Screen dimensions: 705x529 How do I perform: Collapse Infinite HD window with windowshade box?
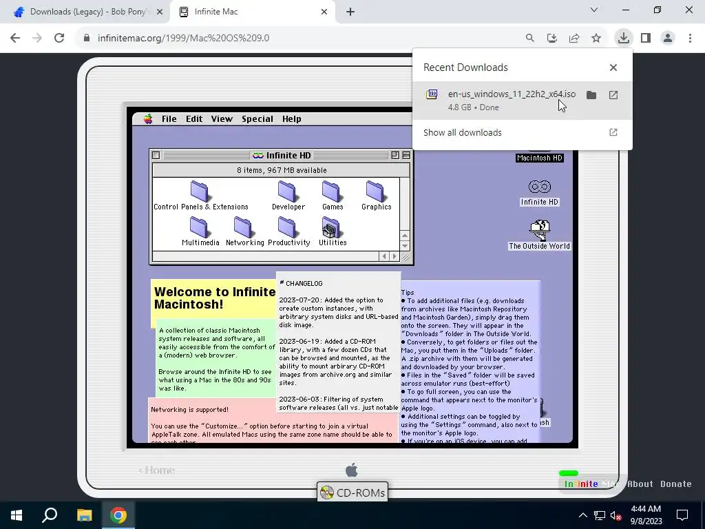[x=406, y=155]
